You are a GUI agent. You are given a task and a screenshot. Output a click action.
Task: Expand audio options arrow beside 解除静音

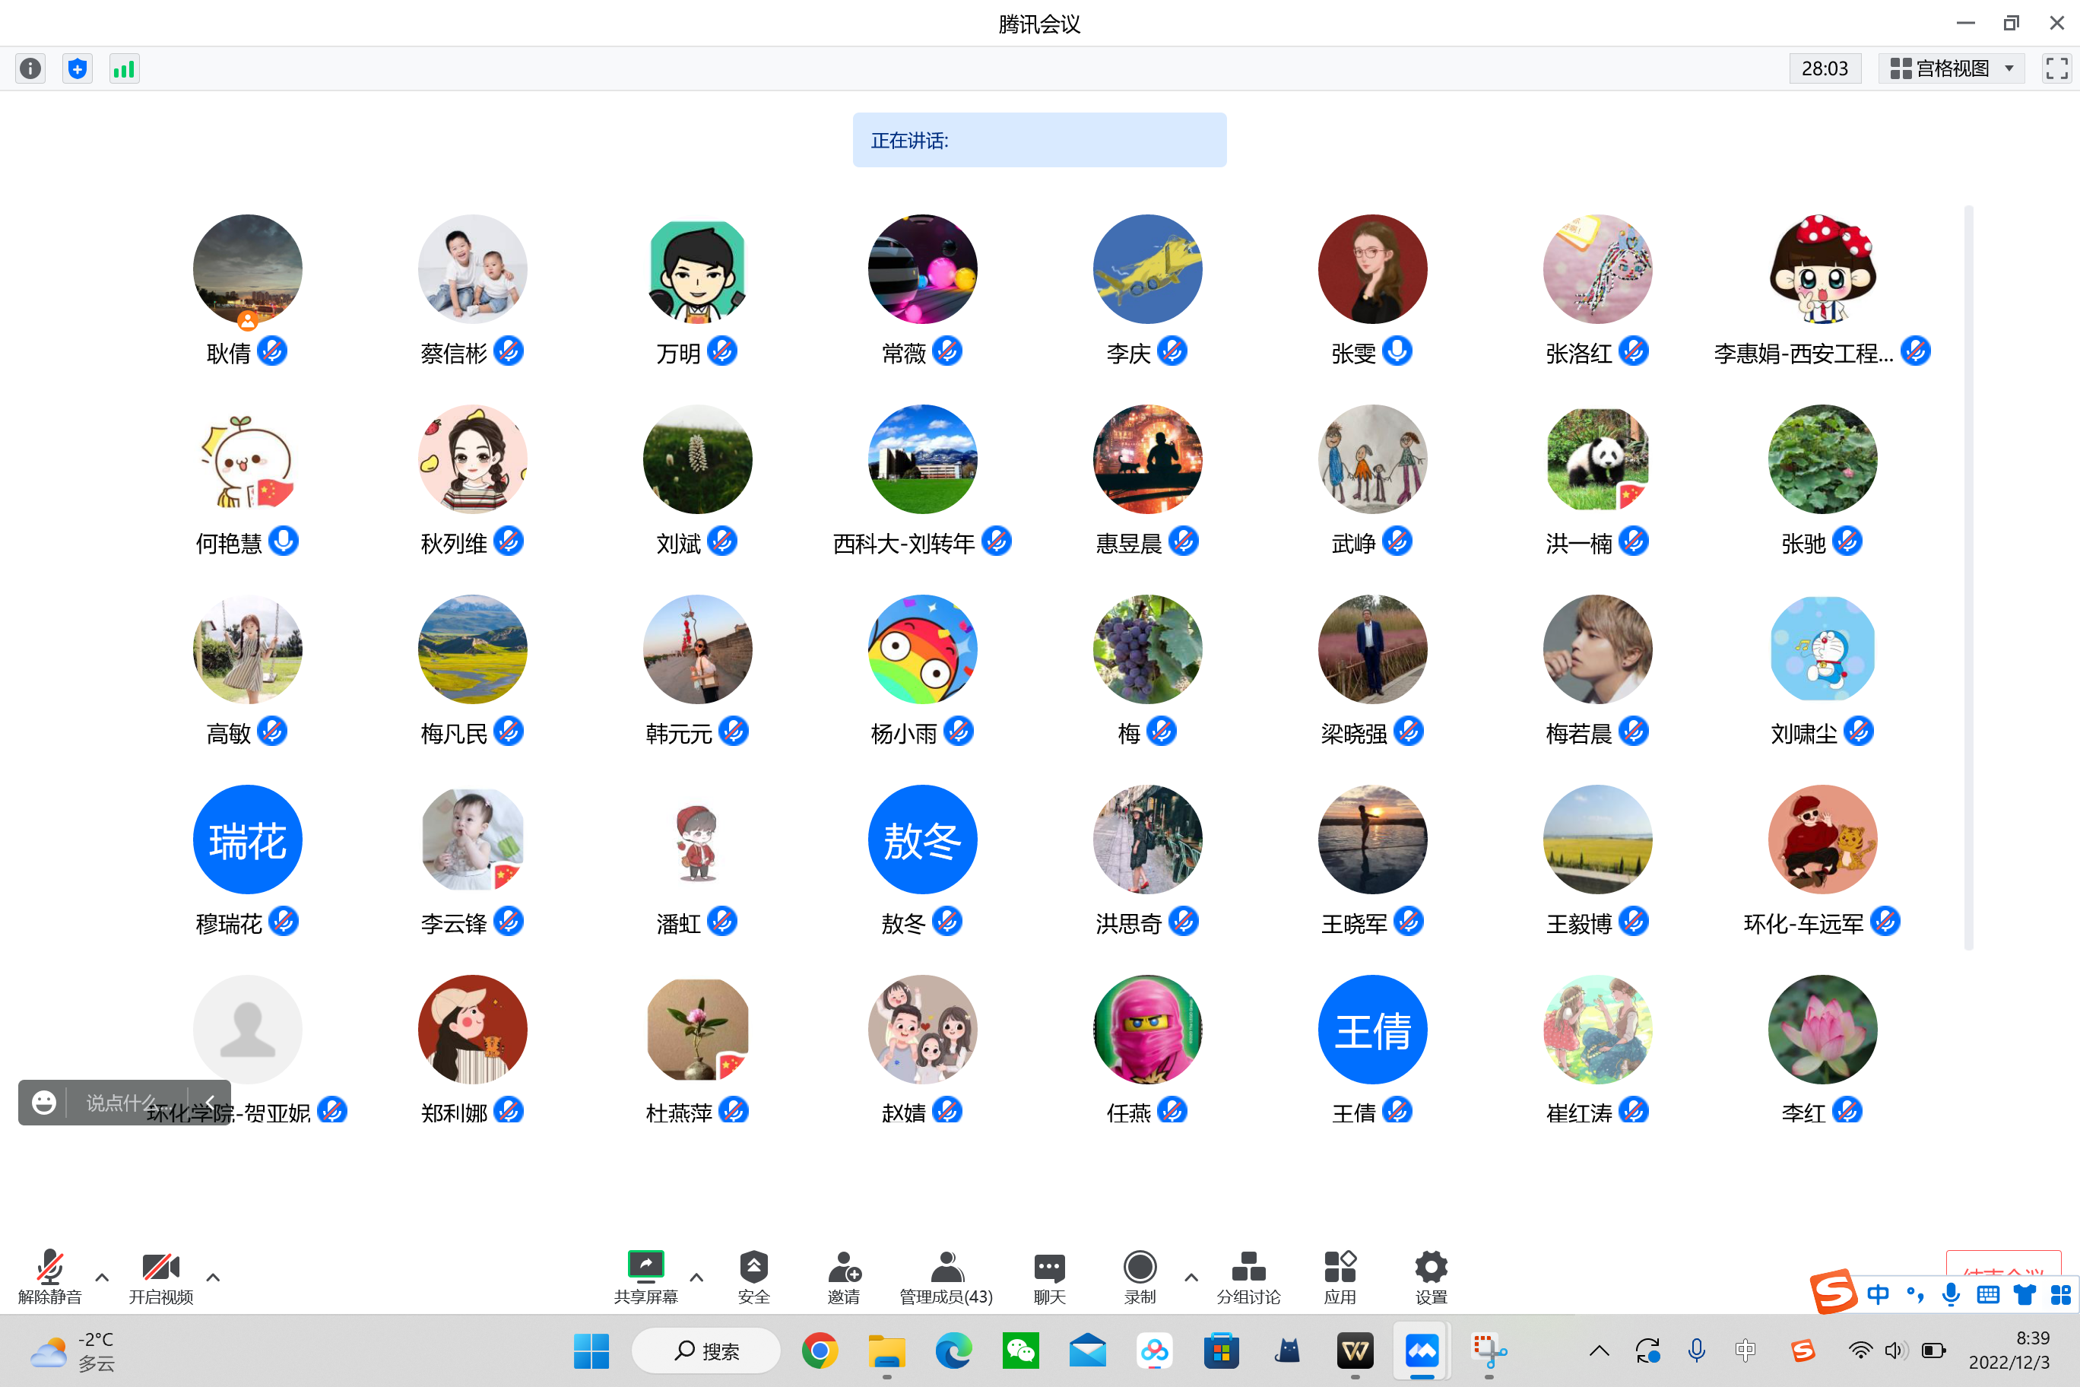pyautogui.click(x=102, y=1277)
